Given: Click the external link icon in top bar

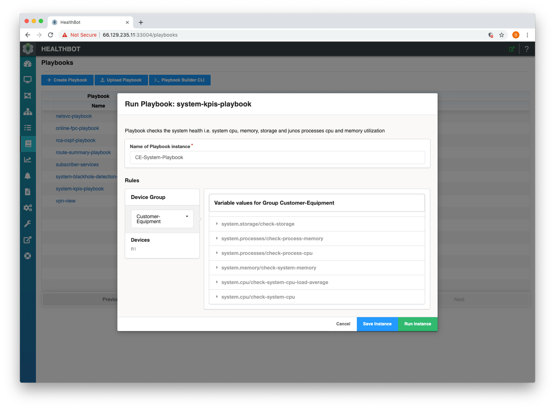Looking at the screenshot, I should 512,49.
